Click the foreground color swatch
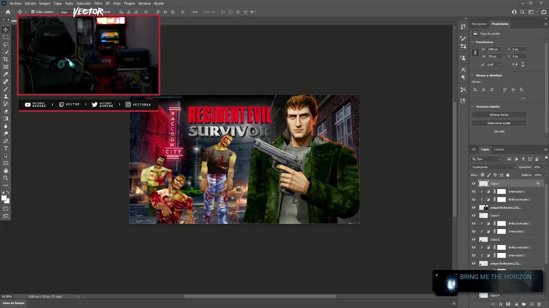Screen dimensions: 549x308 (4, 198)
